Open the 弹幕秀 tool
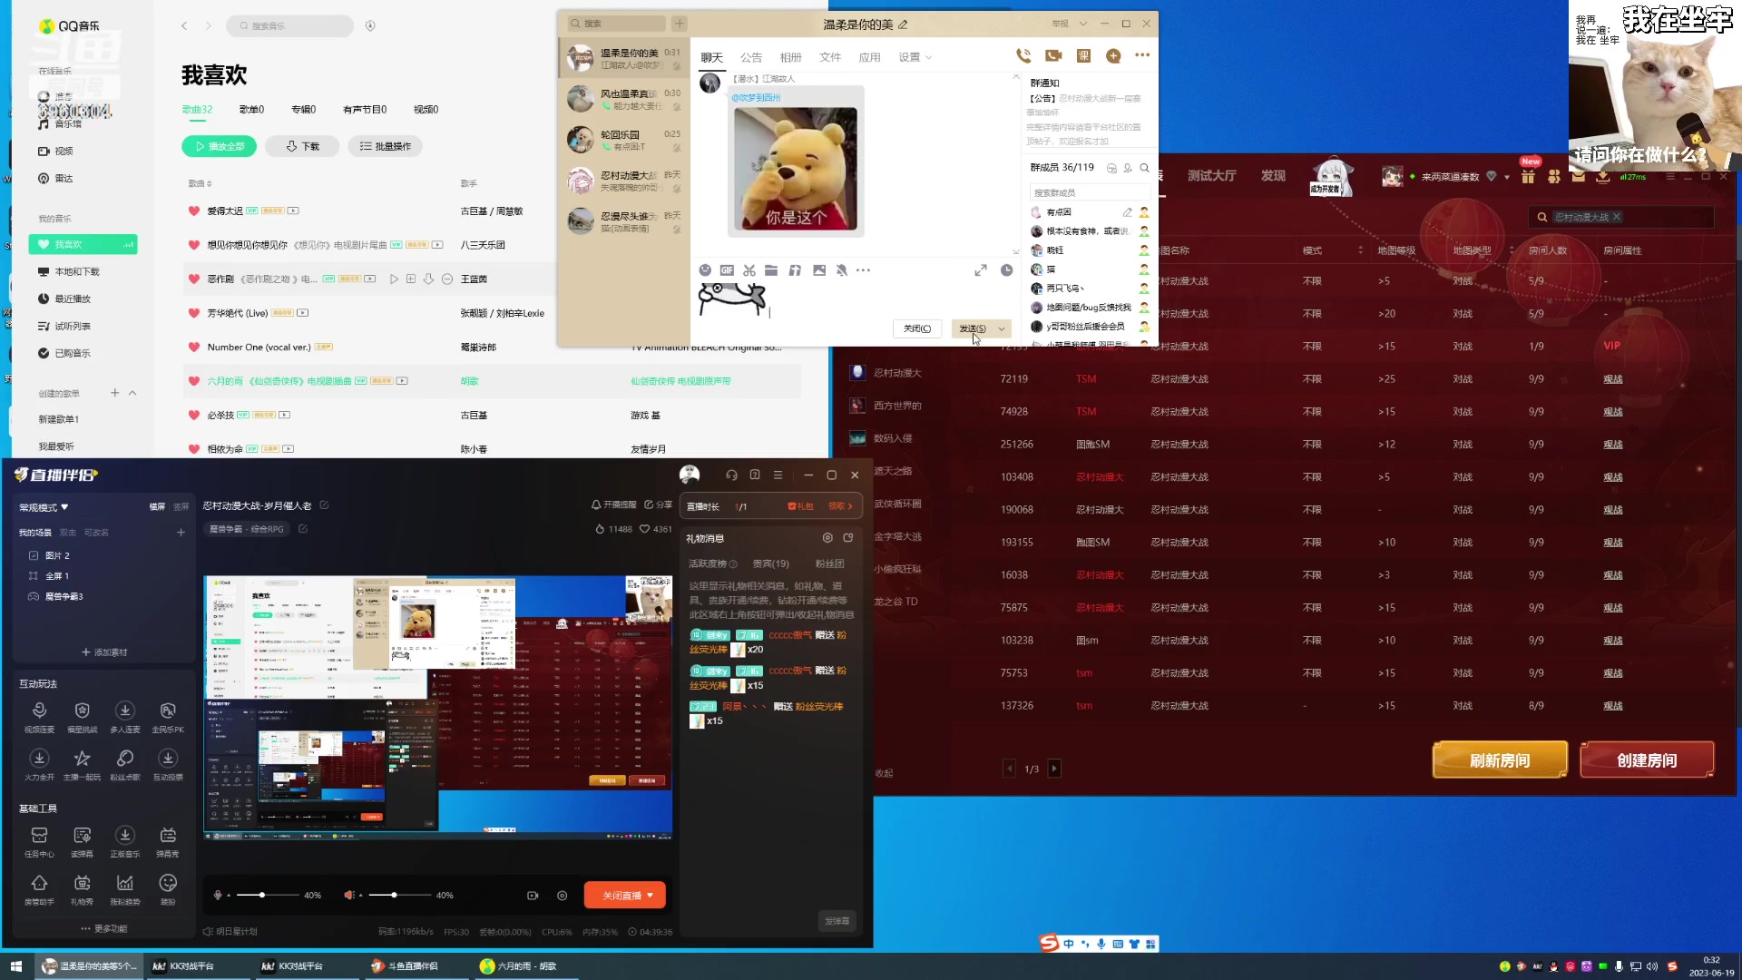This screenshot has height=980, width=1742. click(168, 841)
